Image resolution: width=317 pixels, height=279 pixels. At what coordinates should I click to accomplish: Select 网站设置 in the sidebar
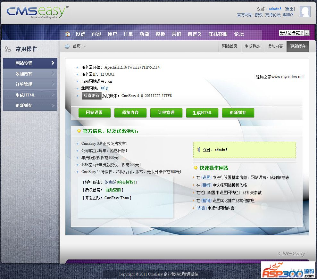point(30,63)
